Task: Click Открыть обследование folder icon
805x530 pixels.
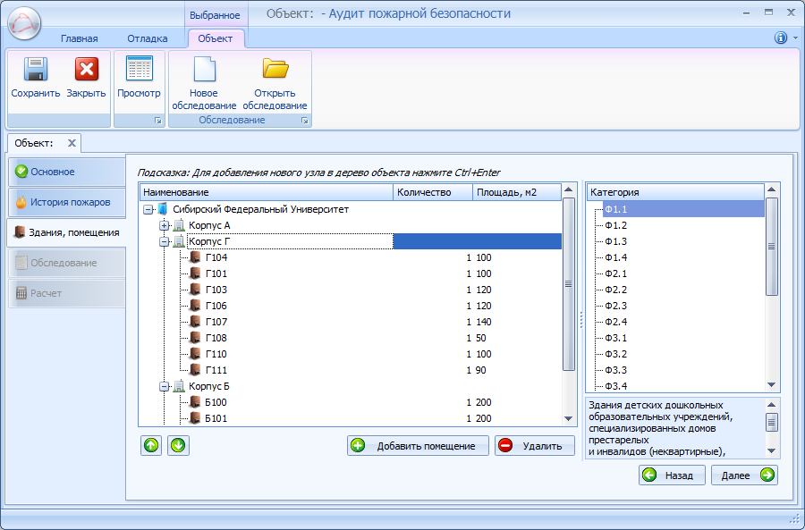Action: [275, 68]
